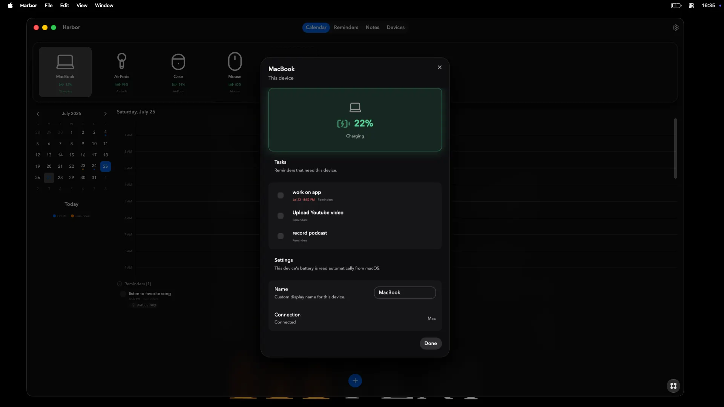
Task: Click the Events legend label
Action: tap(62, 216)
